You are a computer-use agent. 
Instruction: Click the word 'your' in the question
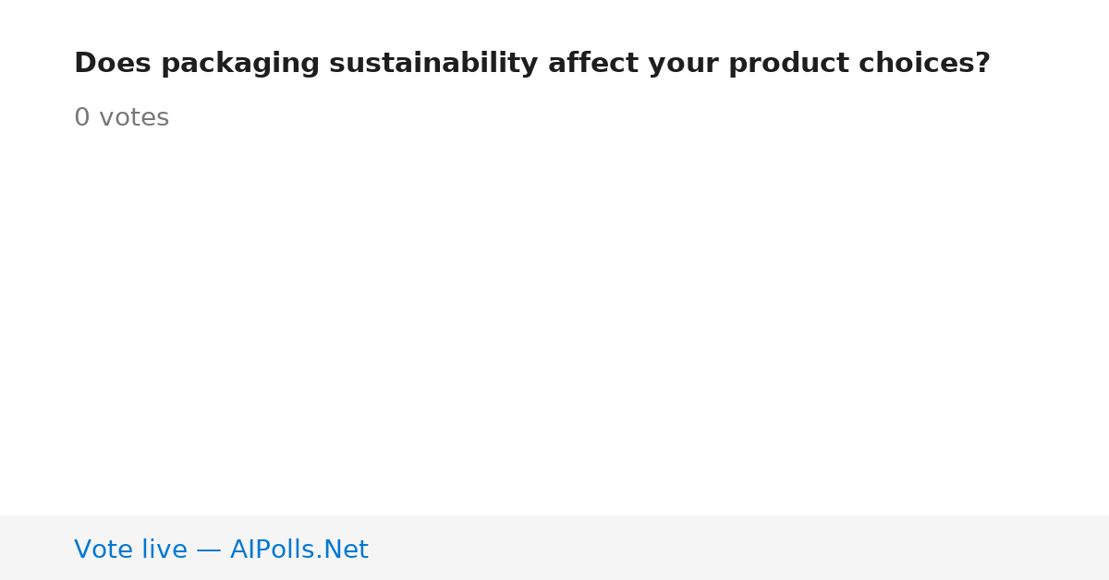(x=683, y=64)
